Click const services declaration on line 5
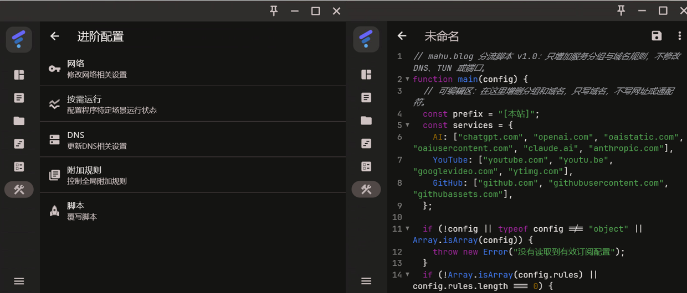Screen dimensions: 687x293 tap(468, 125)
